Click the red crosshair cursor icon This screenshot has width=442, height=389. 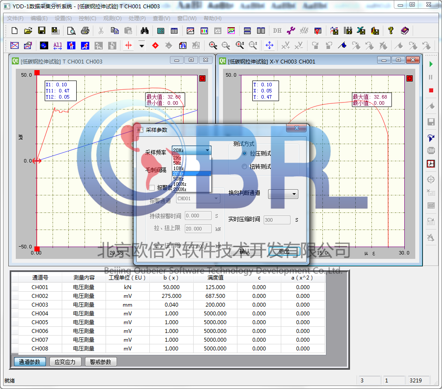click(x=128, y=45)
